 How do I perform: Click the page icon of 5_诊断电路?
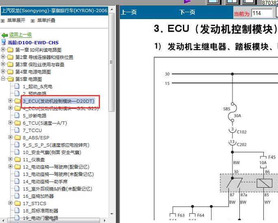point(17,115)
